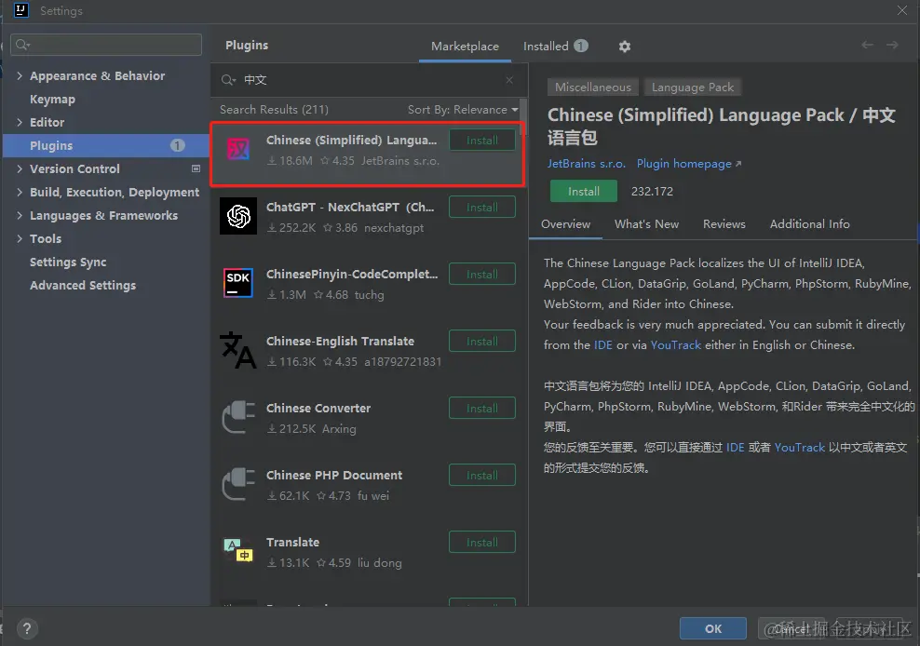Open the JetBrains s.r.o. vendor link
Viewport: 920px width, 646px height.
[586, 164]
